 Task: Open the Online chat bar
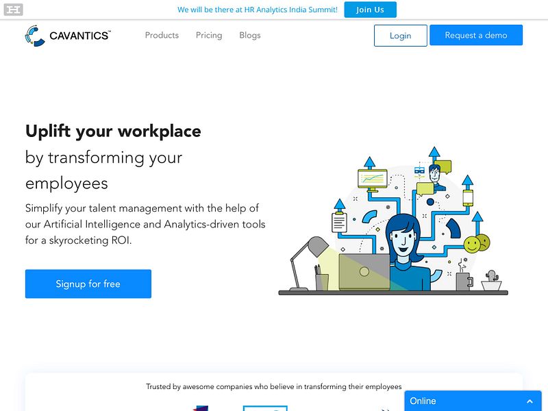[x=473, y=401]
